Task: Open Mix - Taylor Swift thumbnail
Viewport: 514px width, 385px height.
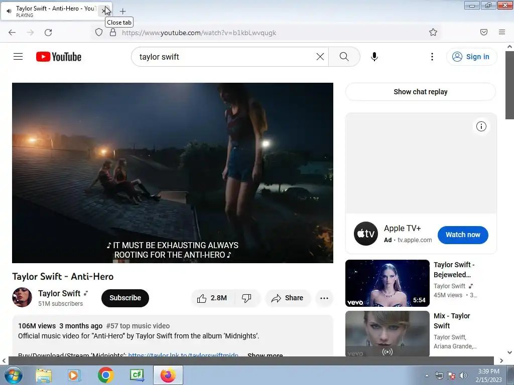Action: (x=387, y=333)
